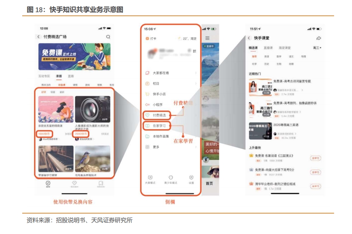Viewport: 352px width, 234px height.
Task: Expand the chevron beside 更多
Action: [x=196, y=147]
